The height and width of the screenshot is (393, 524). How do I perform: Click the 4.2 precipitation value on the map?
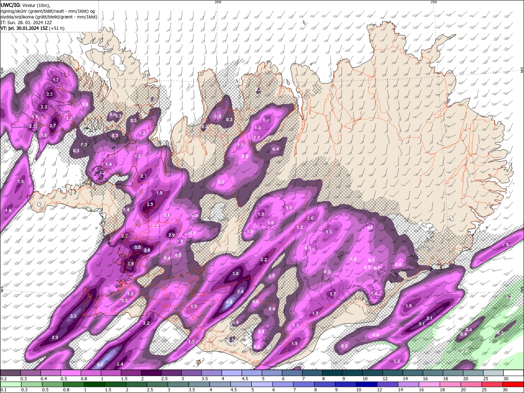tap(100, 364)
